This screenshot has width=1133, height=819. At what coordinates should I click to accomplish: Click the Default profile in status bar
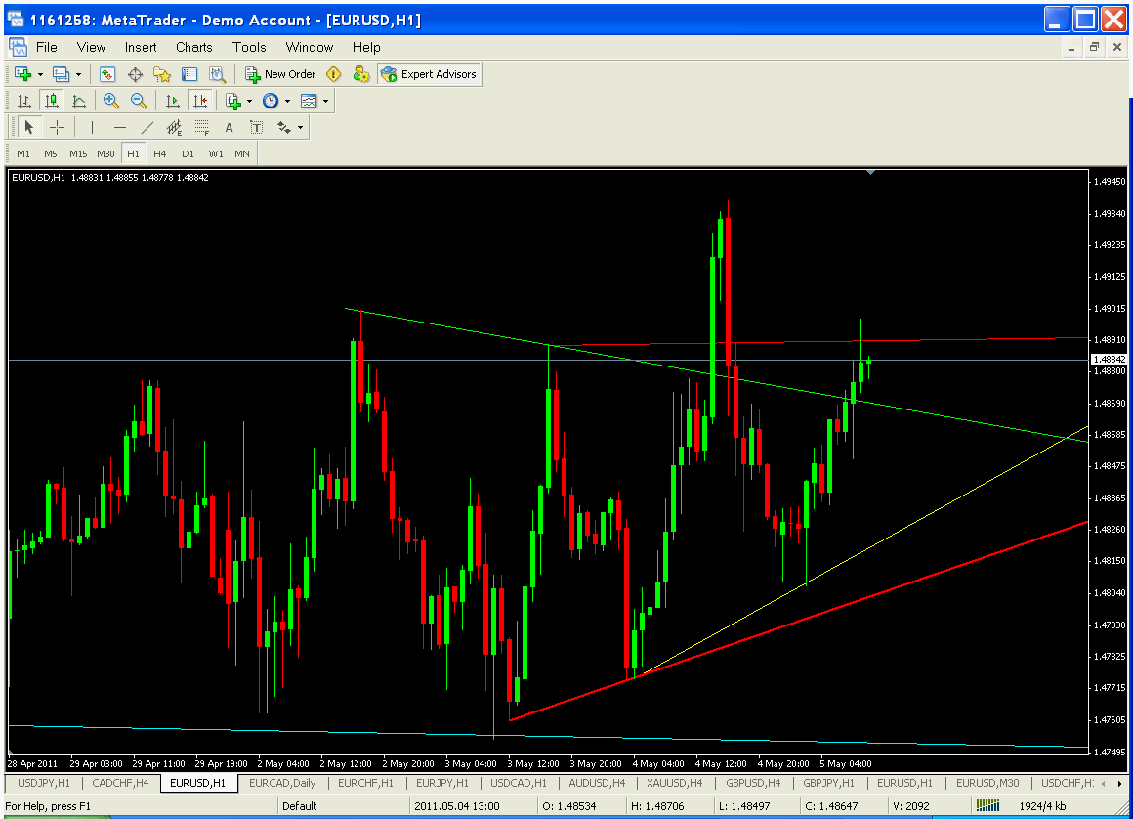point(300,806)
